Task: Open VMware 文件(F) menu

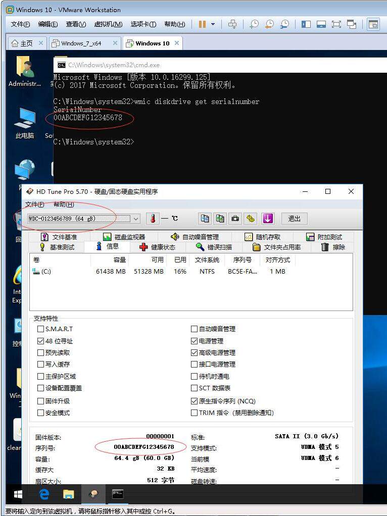Action: coord(20,24)
